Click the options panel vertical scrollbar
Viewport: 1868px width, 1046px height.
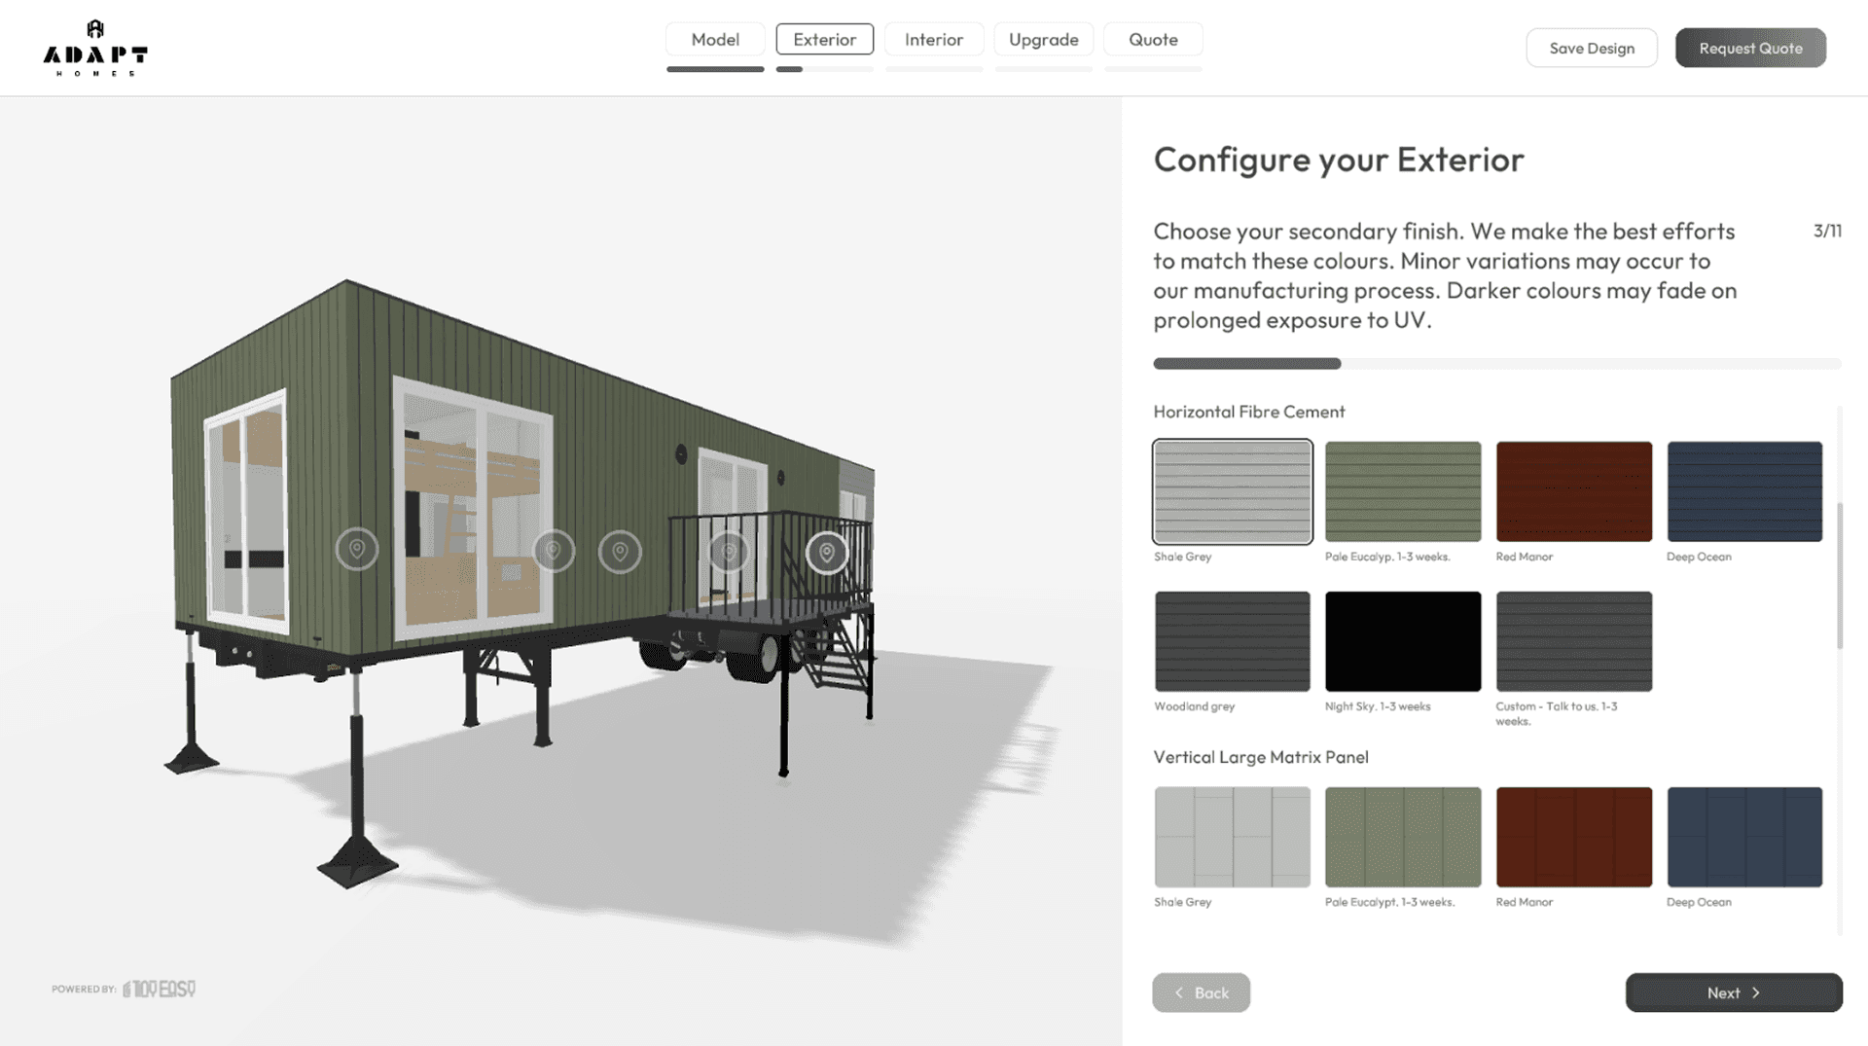pyautogui.click(x=1839, y=575)
